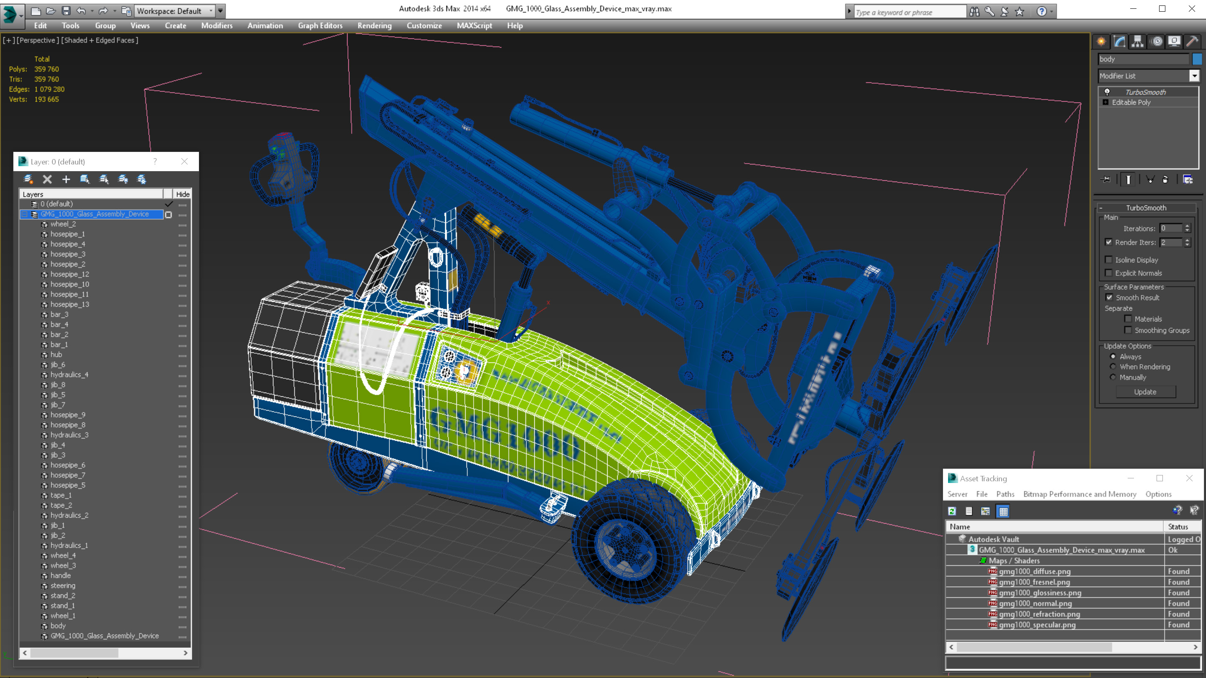This screenshot has height=678, width=1206.
Task: Collapse GMG_1000_Glass_Assembly_Device layer tree
Action: click(x=24, y=214)
